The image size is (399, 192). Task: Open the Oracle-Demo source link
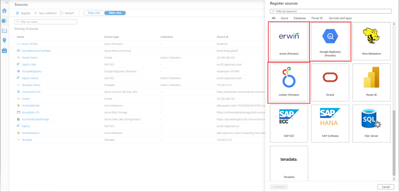tap(30, 58)
